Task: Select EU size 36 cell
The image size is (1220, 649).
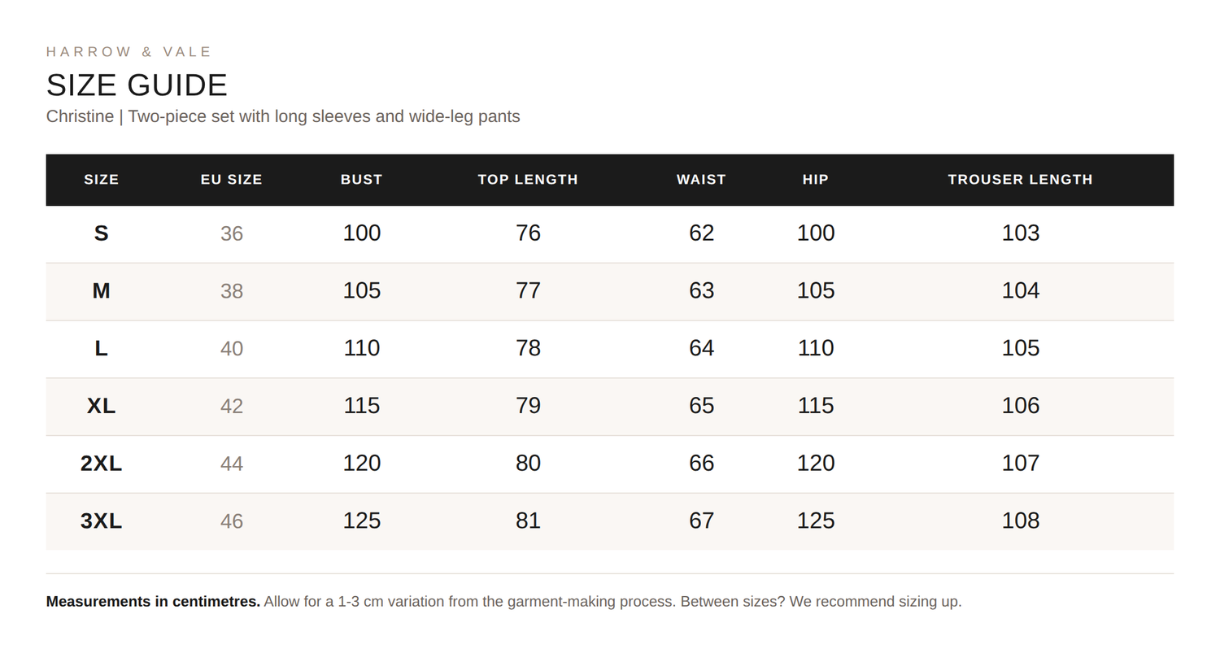Action: pyautogui.click(x=232, y=233)
